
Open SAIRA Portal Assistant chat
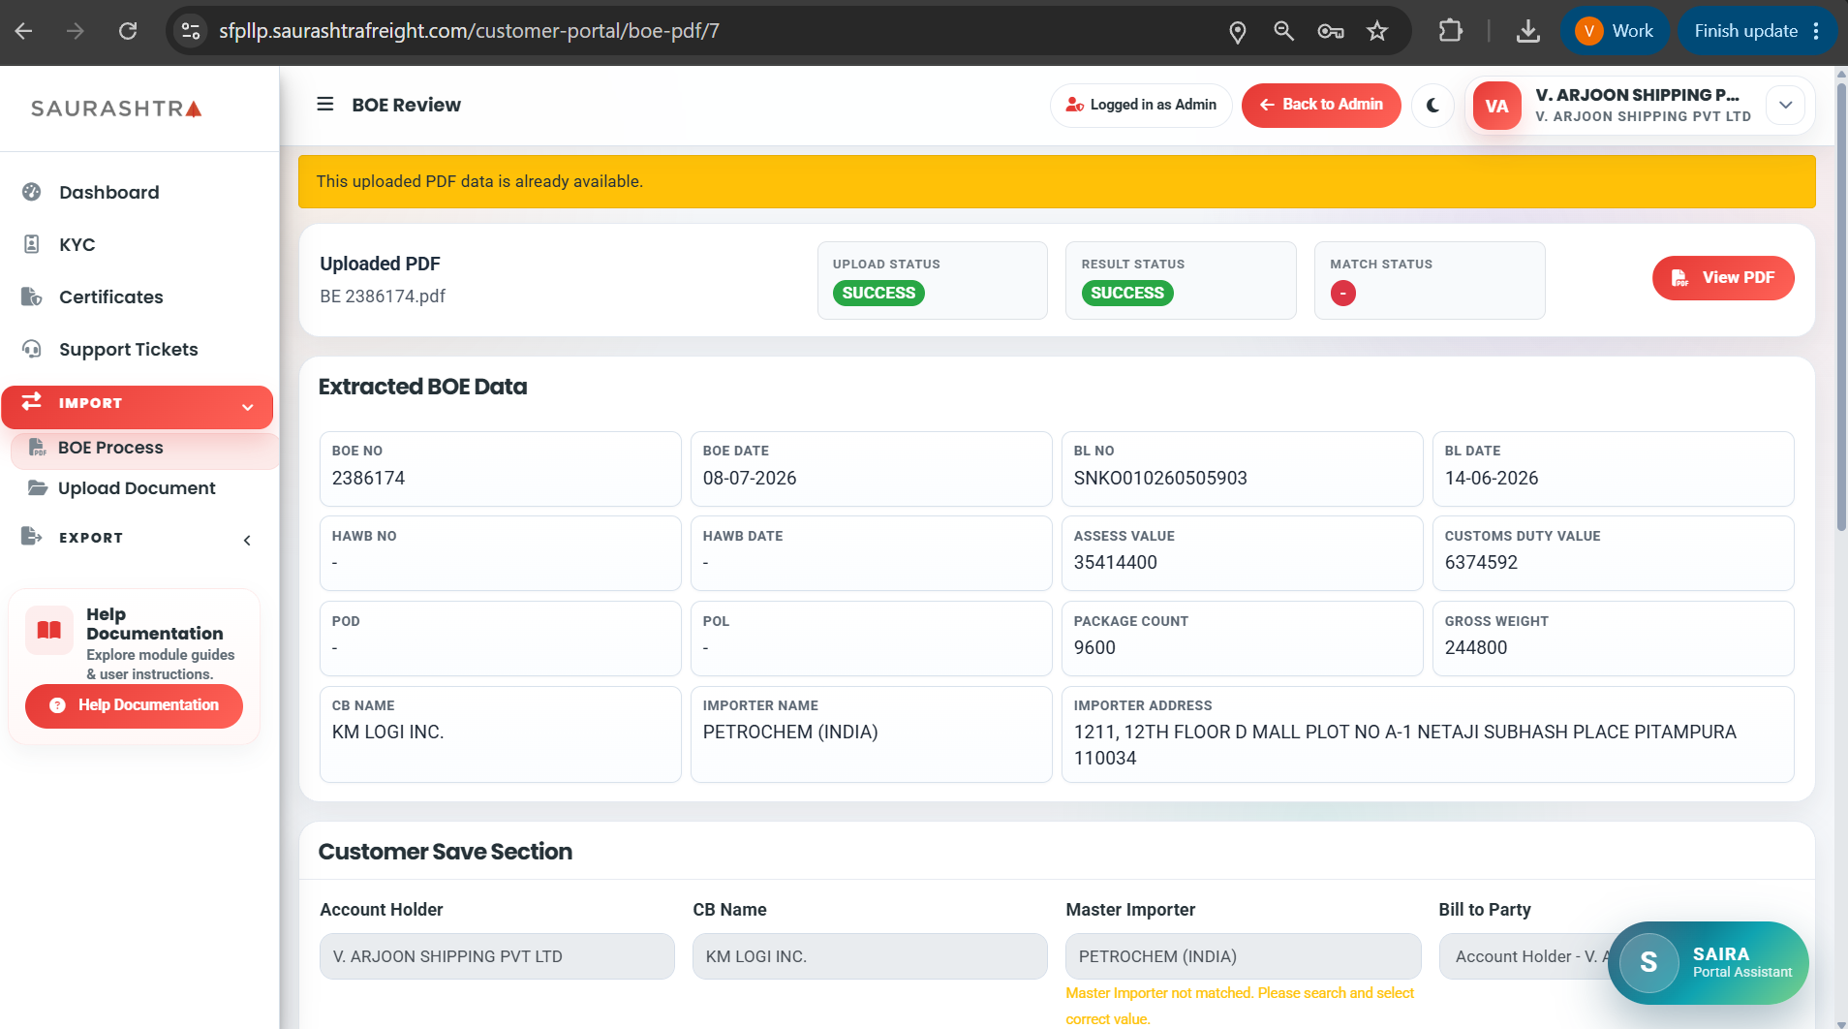1709,962
